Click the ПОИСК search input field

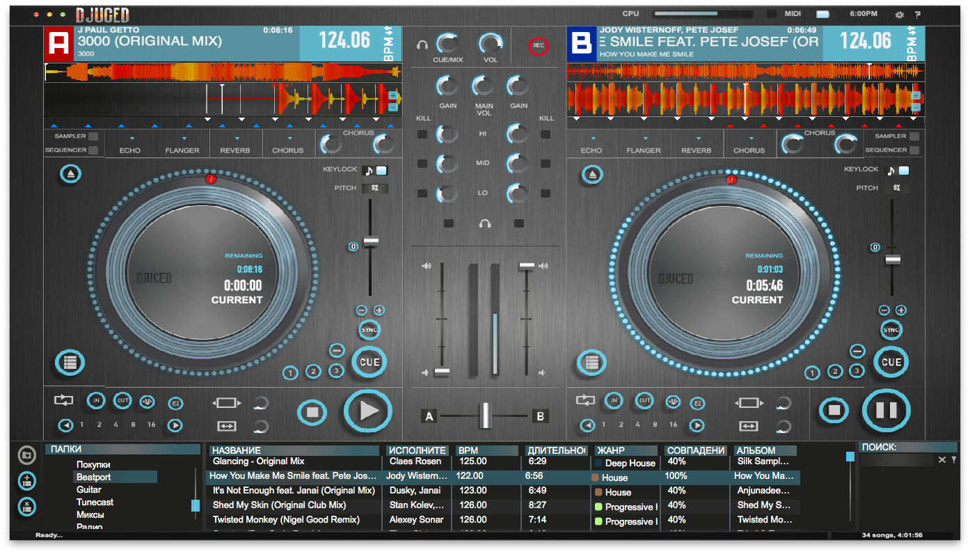coord(897,460)
